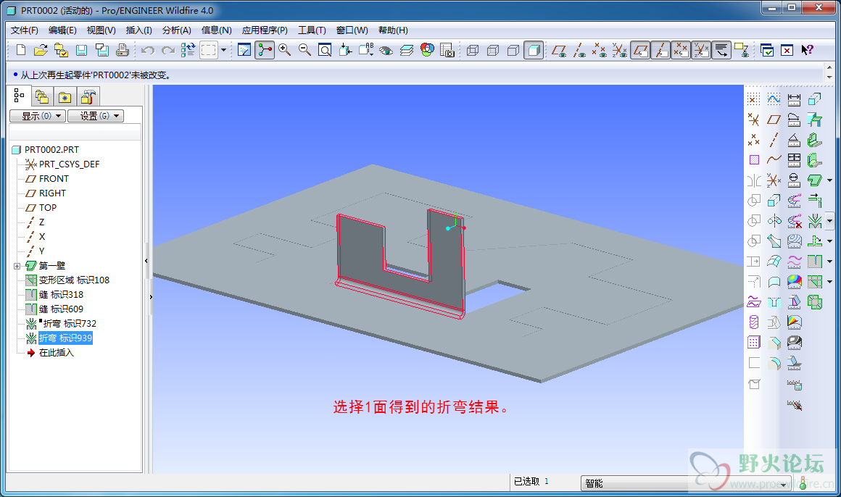Open the Color appearance wheel icon

click(427, 50)
